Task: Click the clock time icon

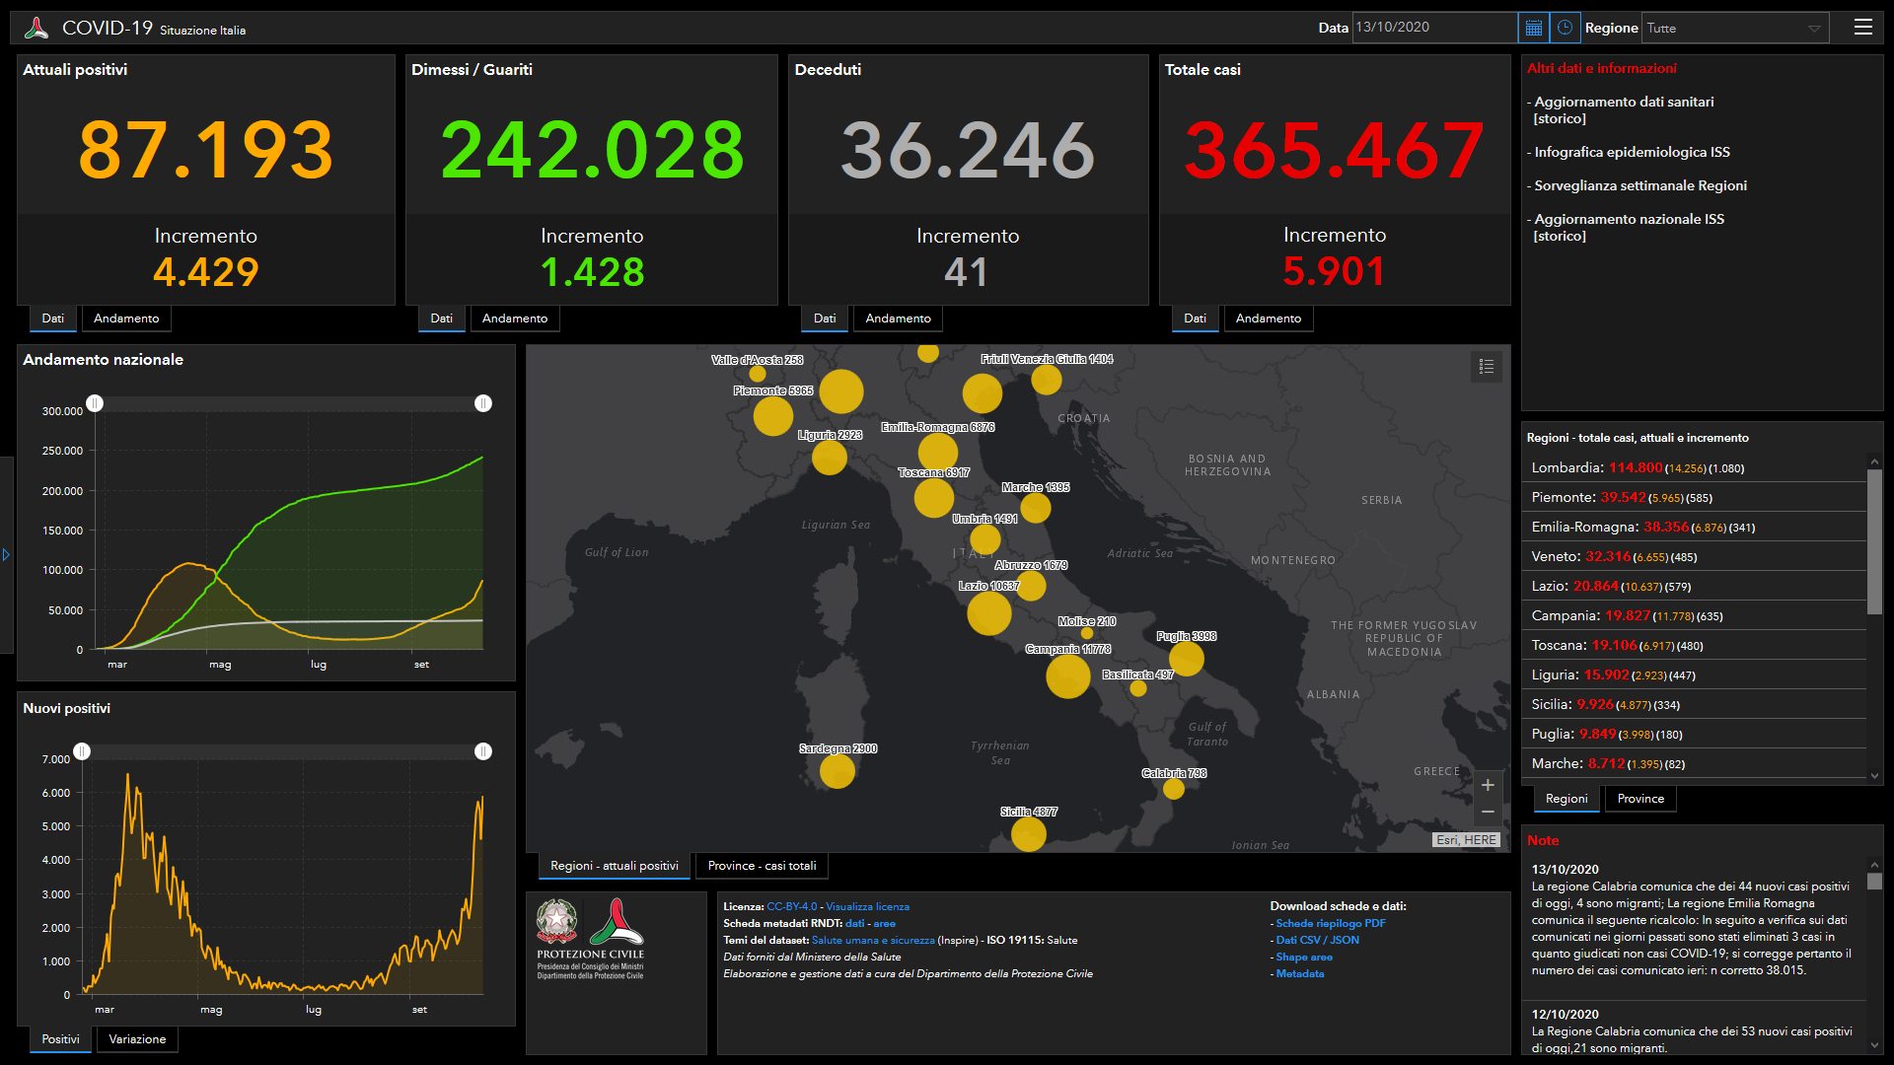Action: pos(1566,28)
